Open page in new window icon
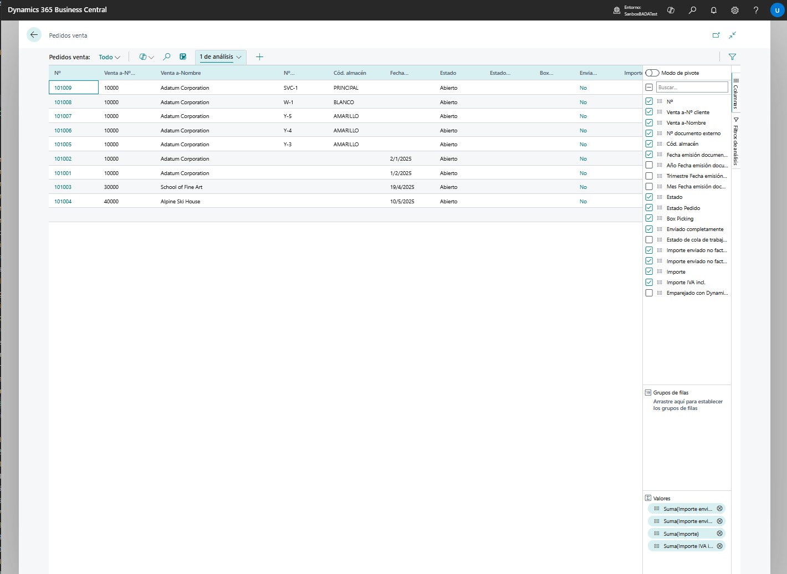The image size is (787, 574). point(716,35)
